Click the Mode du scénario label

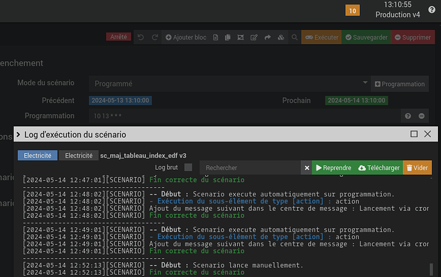[x=46, y=83]
